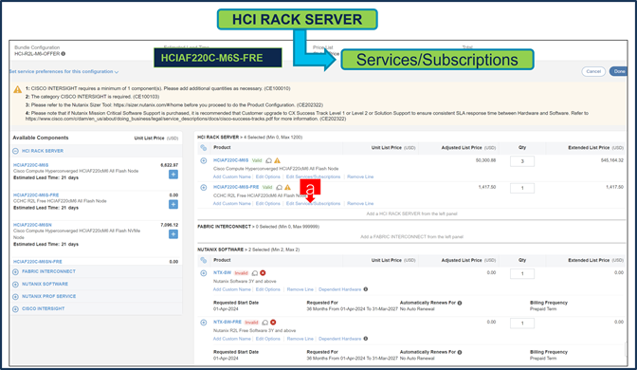Click the Qty field for HCIAF220C-M6S-FRE
The image size is (637, 370).
tap(522, 188)
